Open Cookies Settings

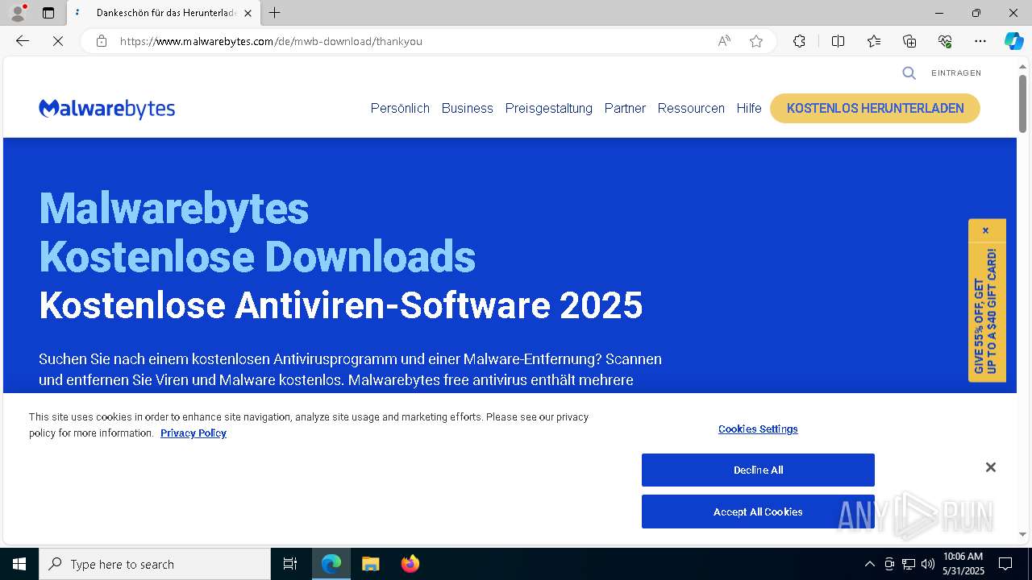[x=758, y=429]
